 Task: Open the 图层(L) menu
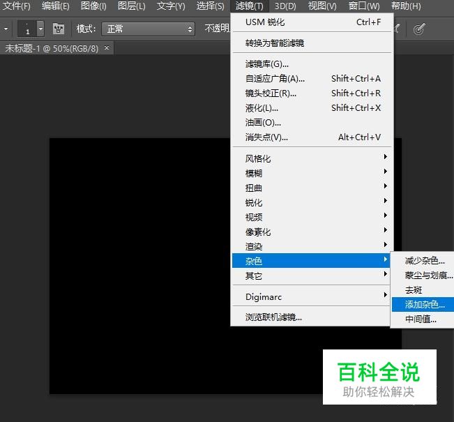131,6
